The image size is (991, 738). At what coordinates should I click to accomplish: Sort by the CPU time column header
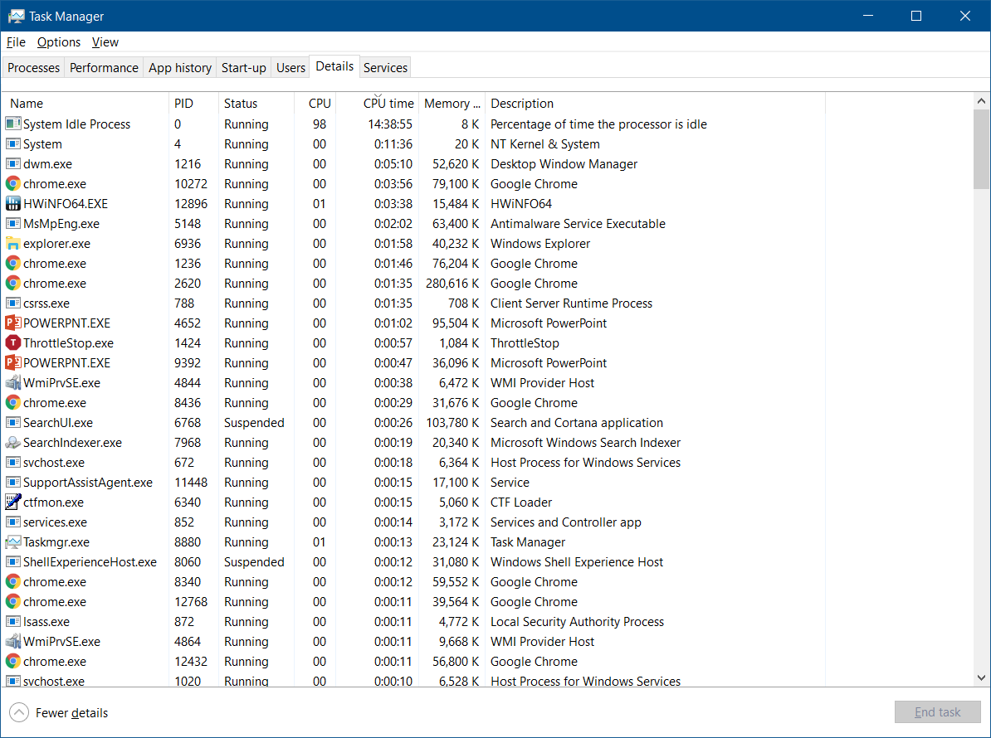378,104
